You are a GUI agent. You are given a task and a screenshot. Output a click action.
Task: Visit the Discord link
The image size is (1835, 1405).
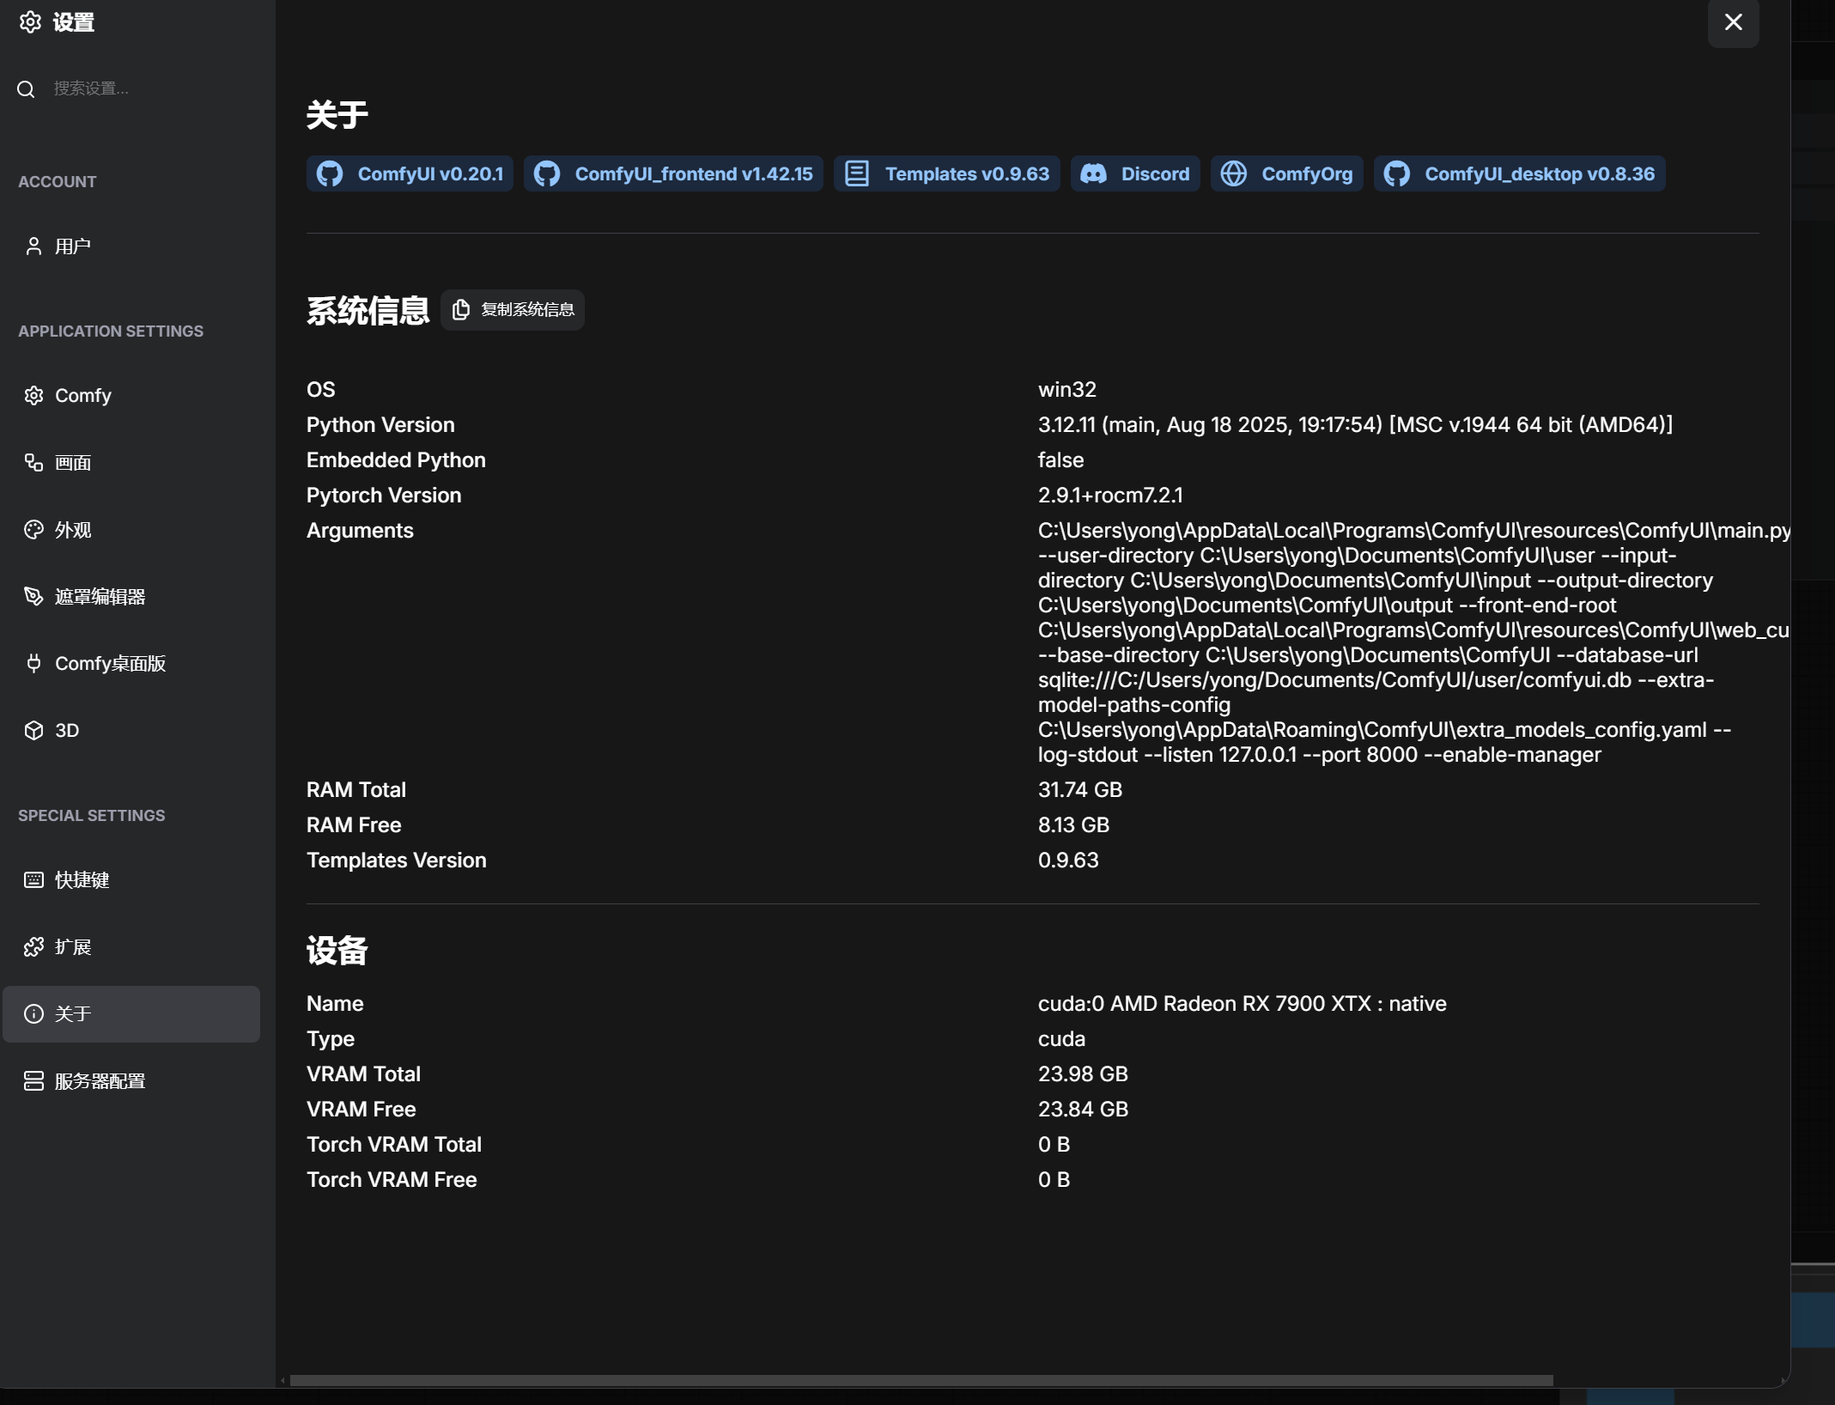(1135, 174)
